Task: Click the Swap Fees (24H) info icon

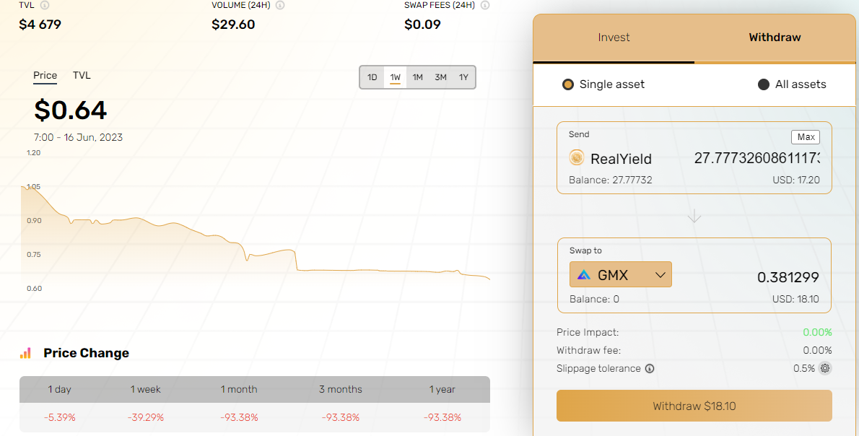Action: click(485, 5)
